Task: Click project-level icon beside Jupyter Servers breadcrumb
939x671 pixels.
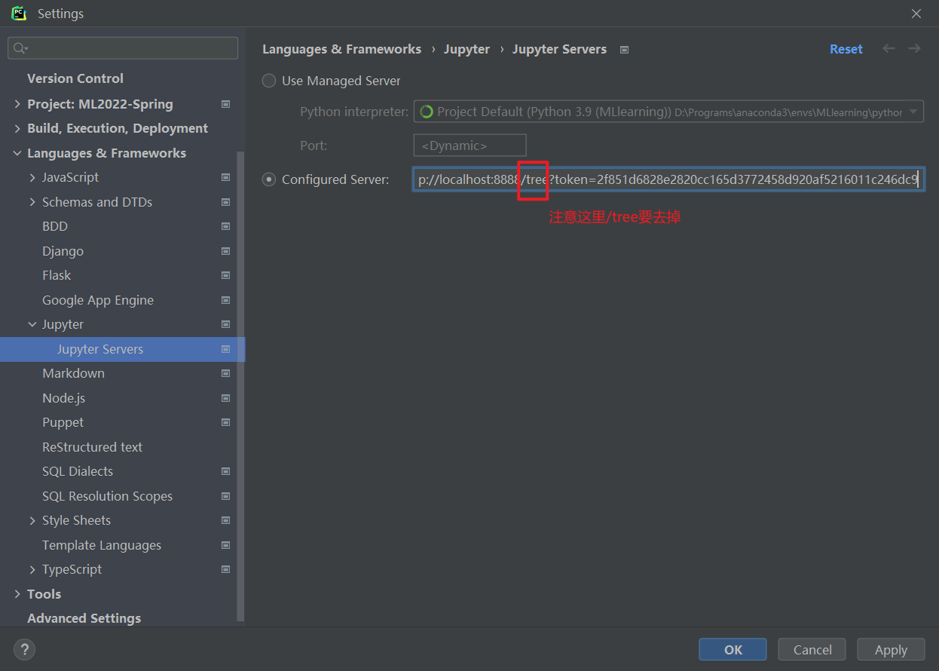Action: coord(624,50)
